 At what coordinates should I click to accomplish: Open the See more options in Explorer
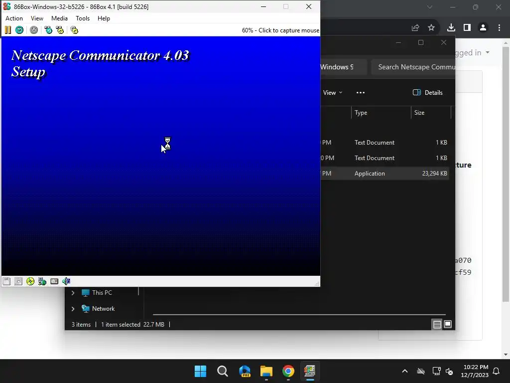pos(361,92)
